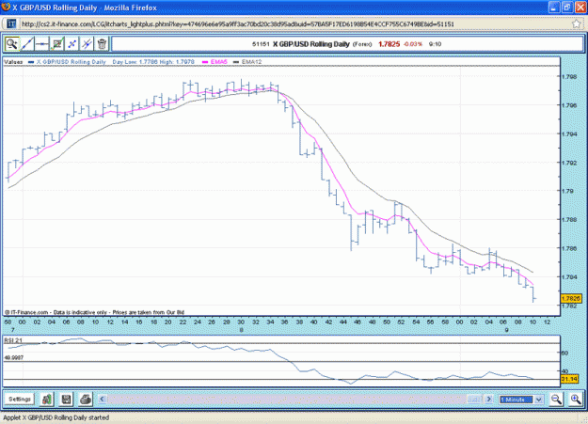Click the horizontal chart scrollbar track

point(287,400)
